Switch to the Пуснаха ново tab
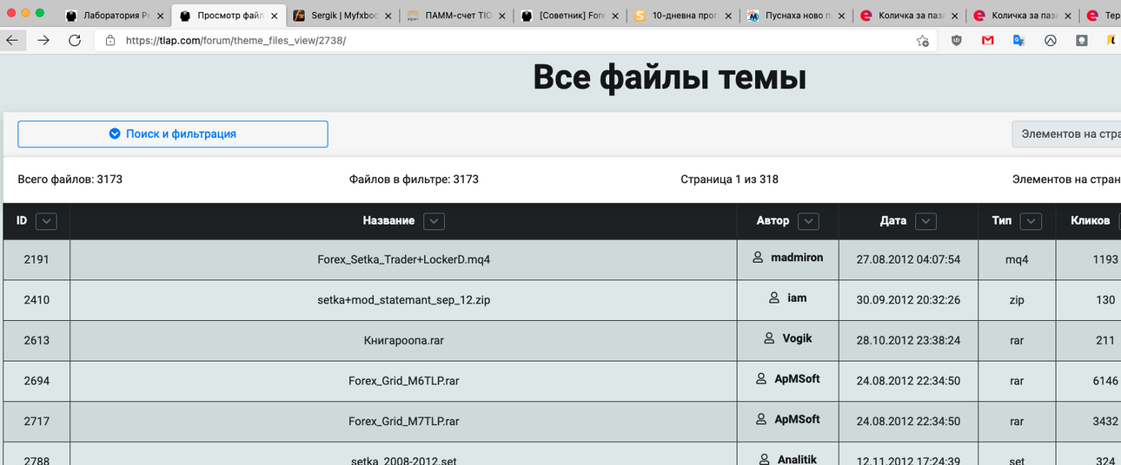 pos(798,16)
